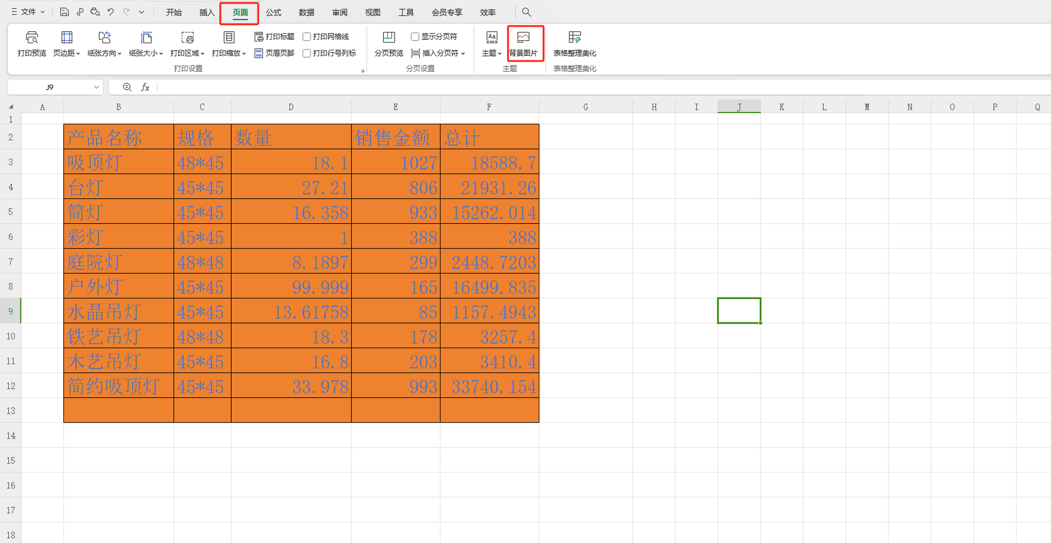Viewport: 1051px width, 543px height.
Task: Open the Data (数据) ribbon tab
Action: [x=306, y=12]
